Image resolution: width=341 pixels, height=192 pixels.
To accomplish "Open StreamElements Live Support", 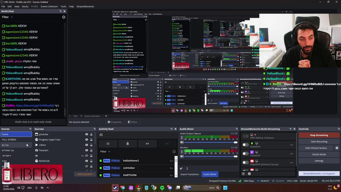I will pos(319,174).
